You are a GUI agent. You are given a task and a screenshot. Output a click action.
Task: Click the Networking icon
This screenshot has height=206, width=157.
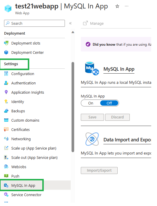point(6,138)
